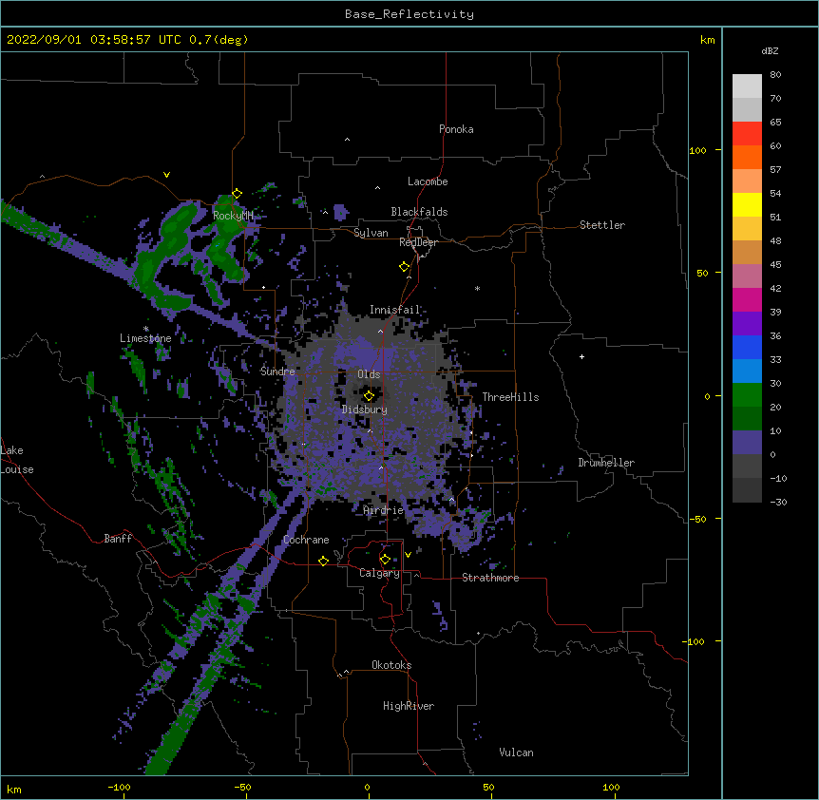819x800 pixels.
Task: Click the Lacombe city label
Action: tap(428, 181)
